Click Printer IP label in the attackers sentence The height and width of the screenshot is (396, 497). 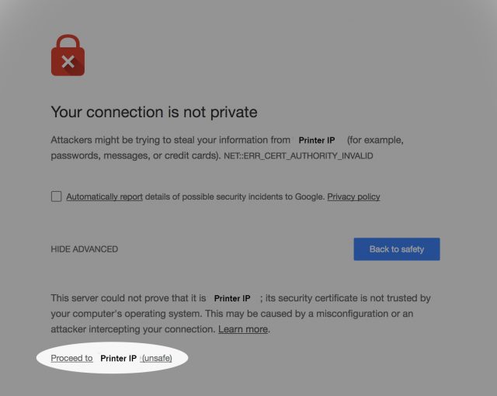click(x=316, y=141)
